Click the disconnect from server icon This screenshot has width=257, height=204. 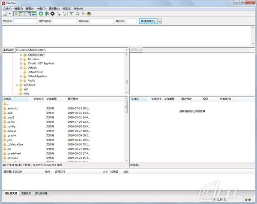[x=59, y=14]
